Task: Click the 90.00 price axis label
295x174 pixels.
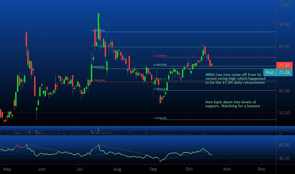Action: point(284,24)
